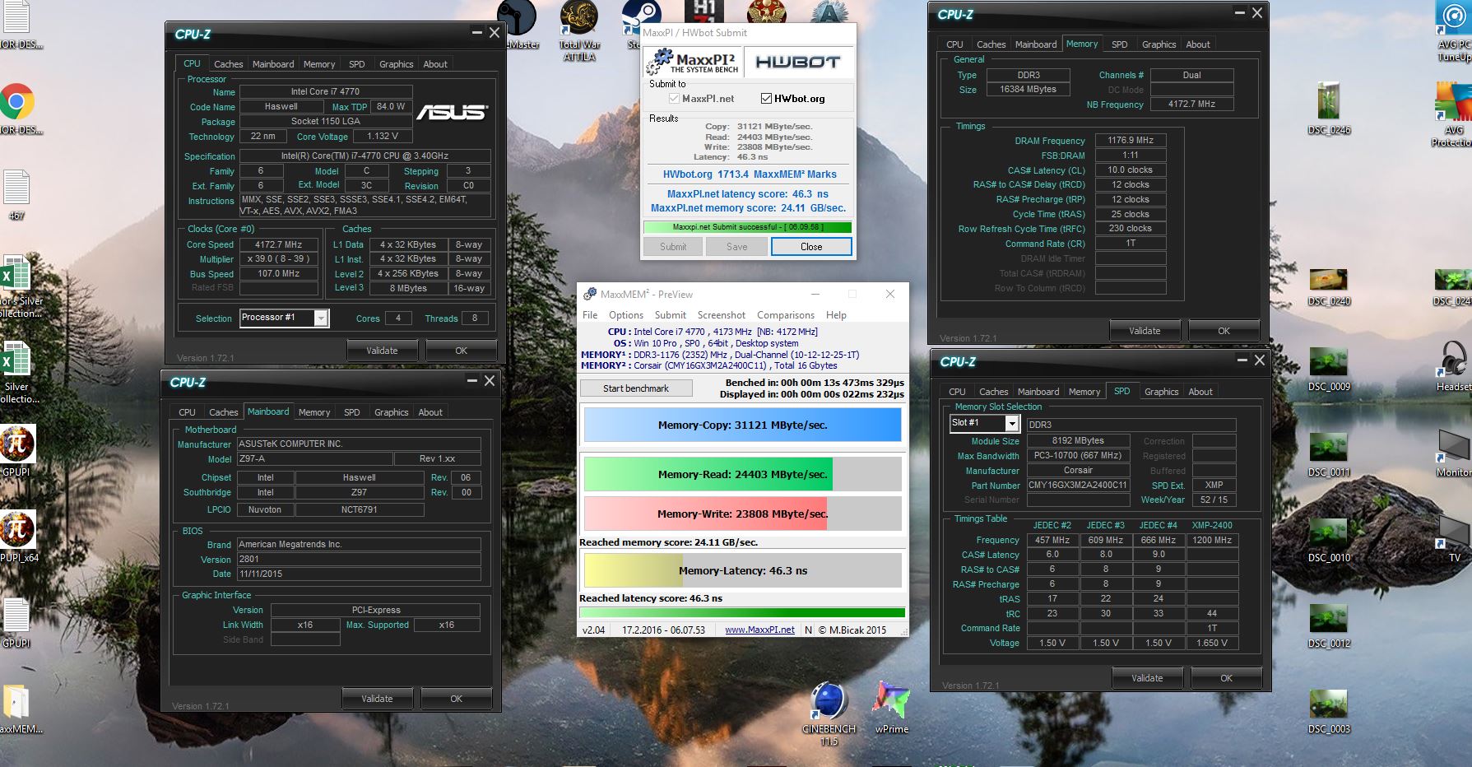Open the Help menu in MaxxMEM
1472x767 pixels.
[836, 315]
